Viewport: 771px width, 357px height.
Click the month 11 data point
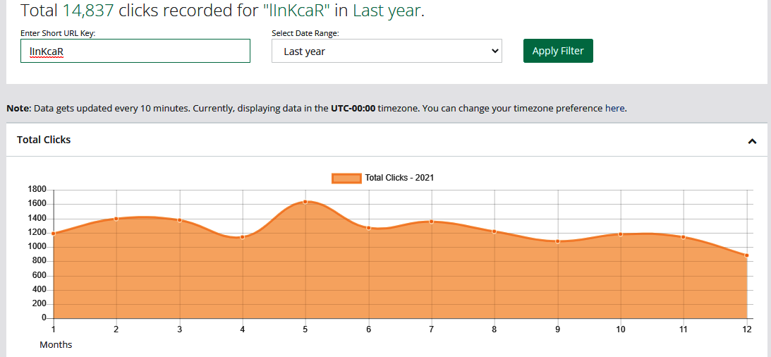684,237
